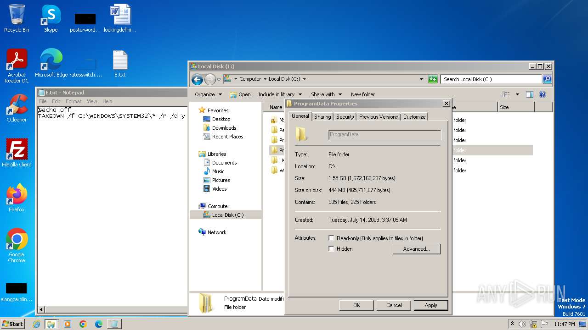Open the Views options dropdown arrow
Image resolution: width=588 pixels, height=330 pixels.
coord(517,94)
